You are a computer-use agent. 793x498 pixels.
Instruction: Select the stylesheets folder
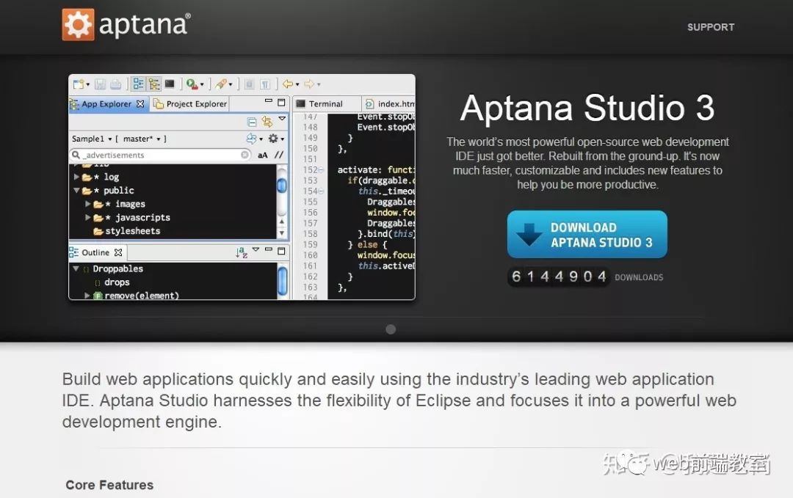(x=127, y=231)
